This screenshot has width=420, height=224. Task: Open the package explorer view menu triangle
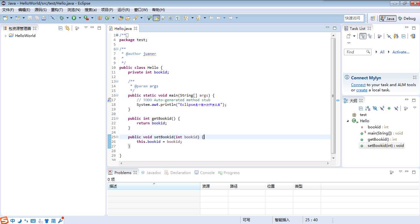86,28
